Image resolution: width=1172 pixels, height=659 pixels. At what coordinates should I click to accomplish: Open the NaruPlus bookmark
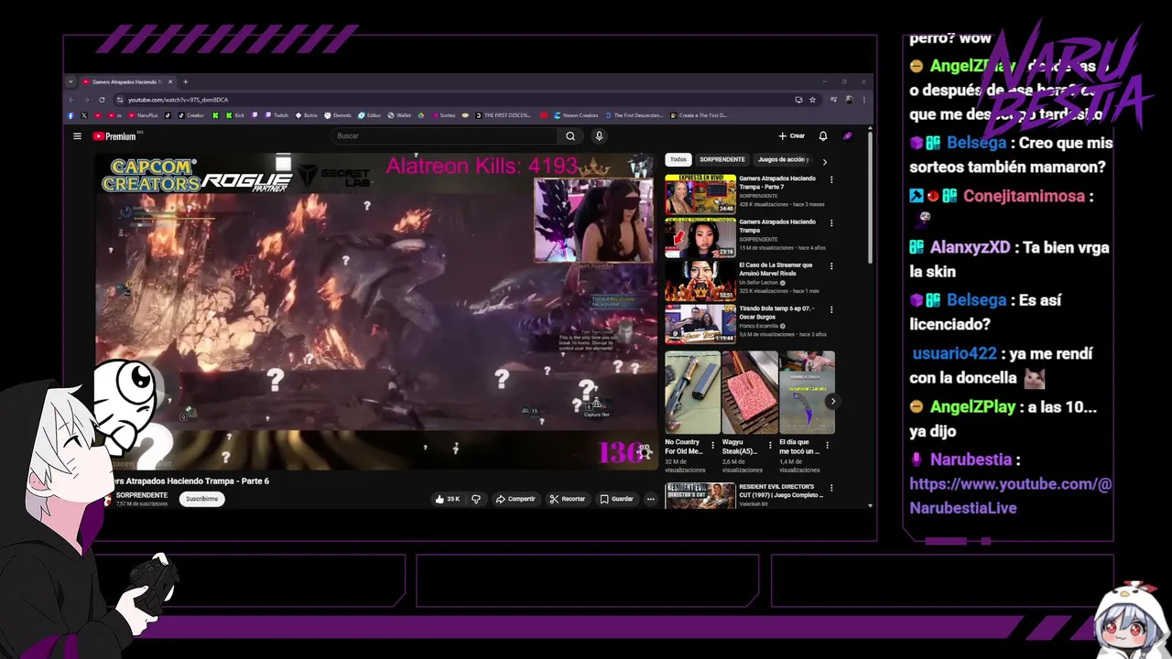pos(143,115)
